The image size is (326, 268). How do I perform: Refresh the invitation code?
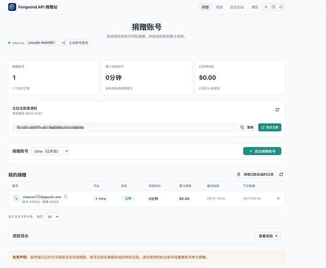pos(277,109)
